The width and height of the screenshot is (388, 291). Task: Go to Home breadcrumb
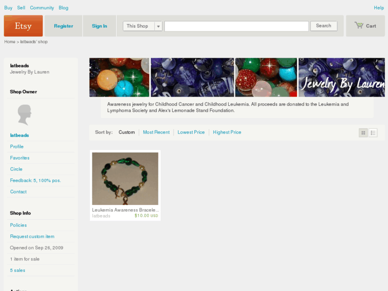(10, 42)
